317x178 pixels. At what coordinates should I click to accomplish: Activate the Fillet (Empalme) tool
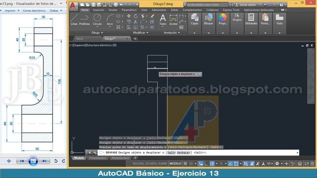143,22
